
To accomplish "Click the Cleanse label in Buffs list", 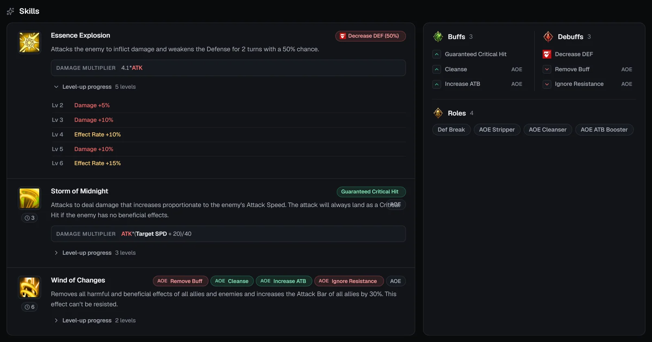I will coord(456,70).
